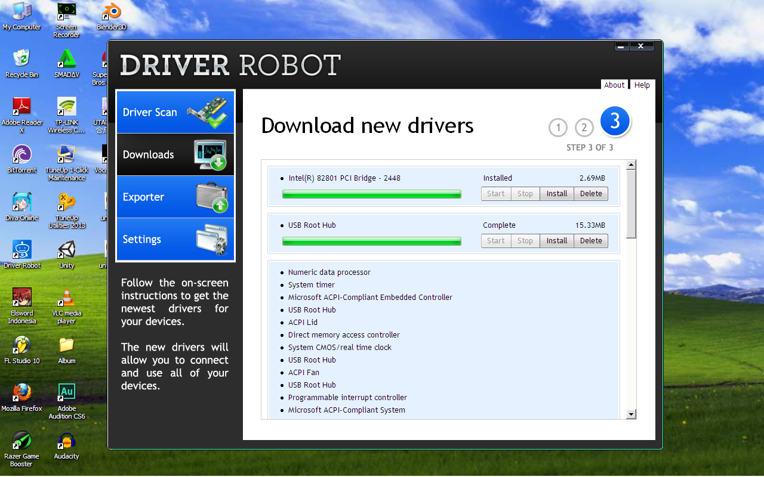This screenshot has width=764, height=477.
Task: Click Delete for the USB Root Hub download
Action: pos(591,241)
